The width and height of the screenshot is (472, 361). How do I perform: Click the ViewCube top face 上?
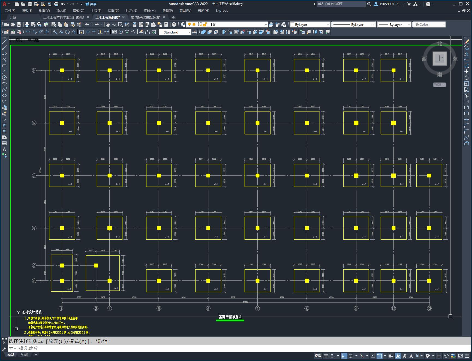coord(440,58)
